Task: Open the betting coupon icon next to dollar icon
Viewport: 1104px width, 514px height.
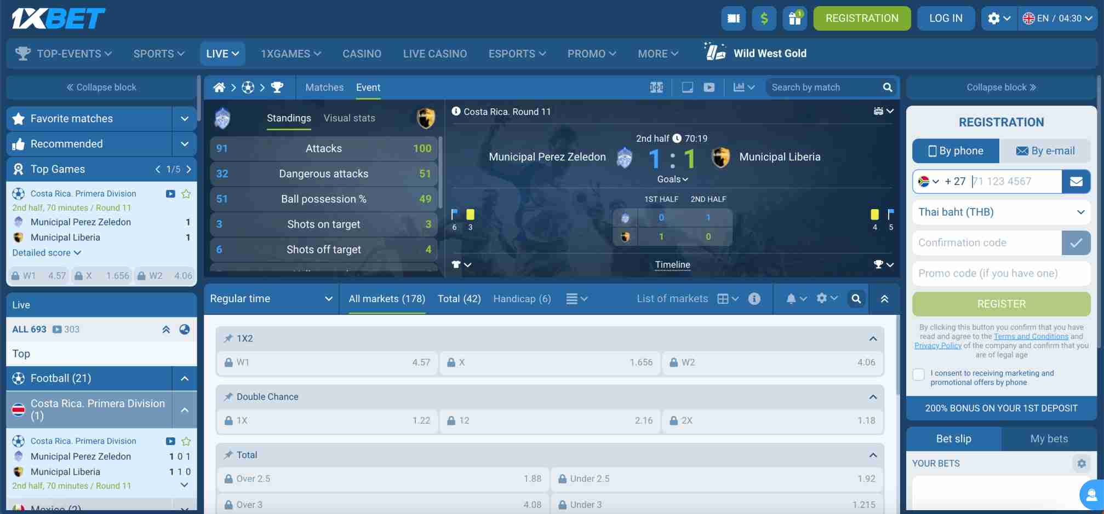Action: click(x=733, y=18)
